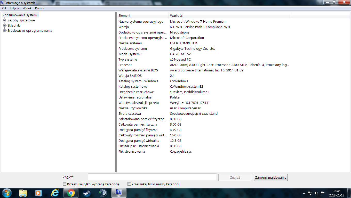The width and height of the screenshot is (351, 198).
Task: Enable 'Przeszukaj tylko nazwy kategorii' checkbox
Action: click(x=129, y=184)
